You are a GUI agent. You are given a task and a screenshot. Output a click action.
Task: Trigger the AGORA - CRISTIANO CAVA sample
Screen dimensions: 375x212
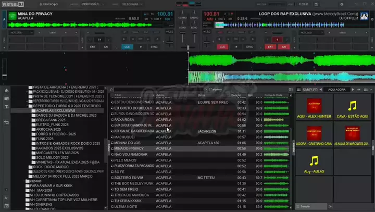(314, 135)
